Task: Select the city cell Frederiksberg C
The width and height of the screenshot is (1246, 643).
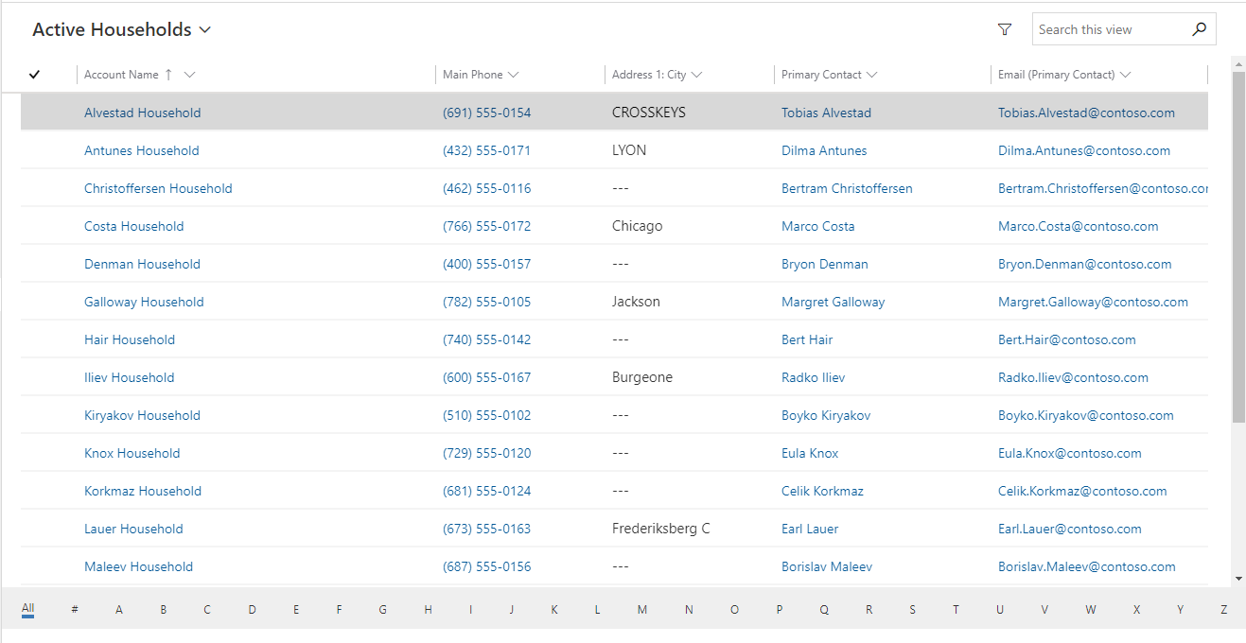Action: (x=661, y=529)
